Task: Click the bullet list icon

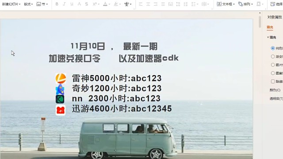Action: pyautogui.click(x=178, y=4)
